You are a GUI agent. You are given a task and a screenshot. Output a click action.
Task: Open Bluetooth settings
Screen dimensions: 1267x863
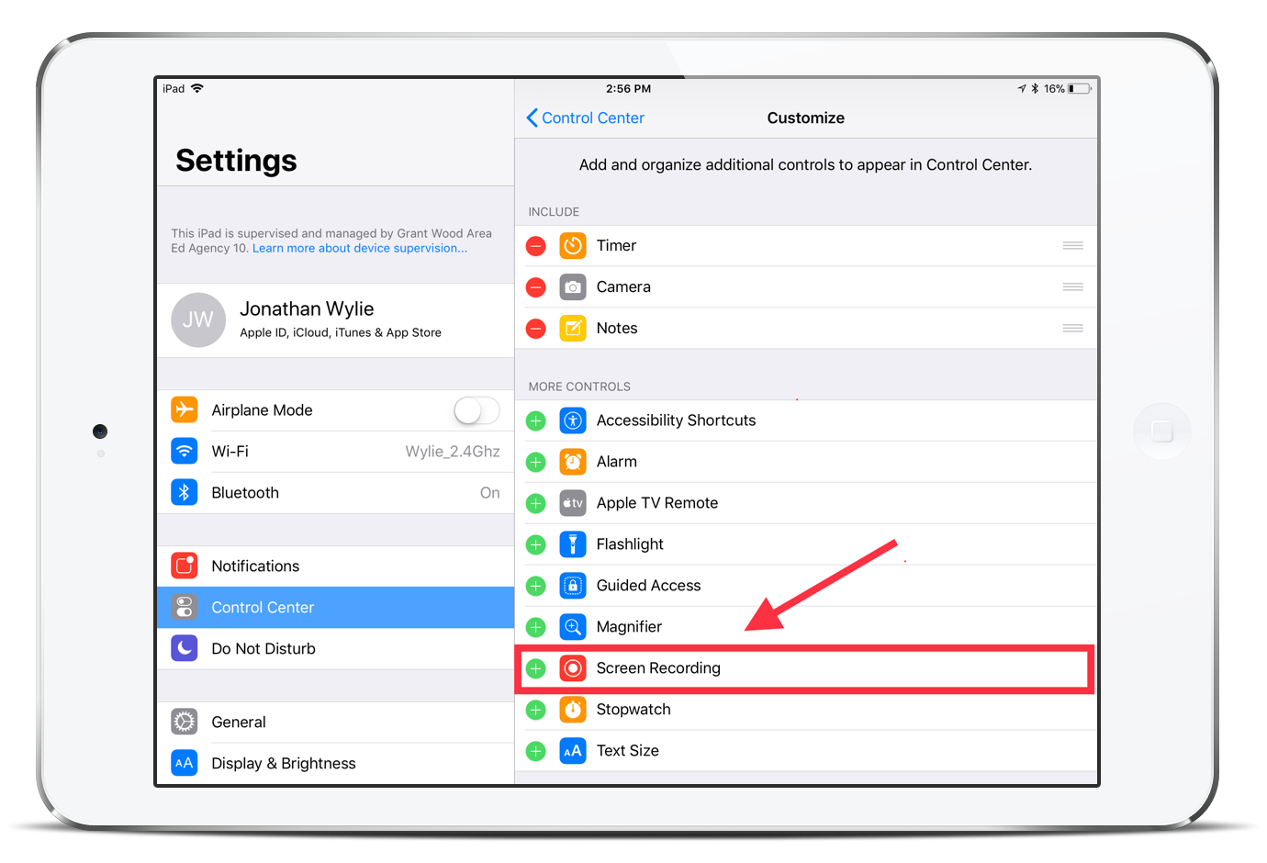[x=336, y=493]
